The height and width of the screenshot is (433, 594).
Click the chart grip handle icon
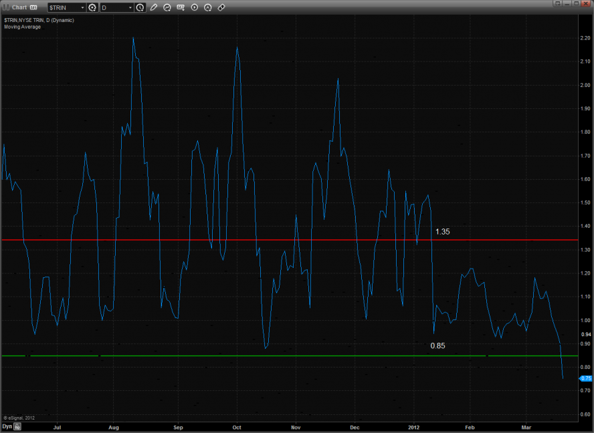pyautogui.click(x=5, y=7)
